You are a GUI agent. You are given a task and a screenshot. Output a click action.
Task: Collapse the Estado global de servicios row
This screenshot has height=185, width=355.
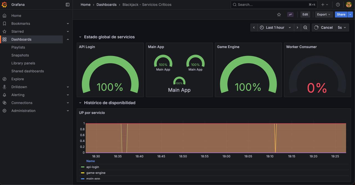coord(80,37)
